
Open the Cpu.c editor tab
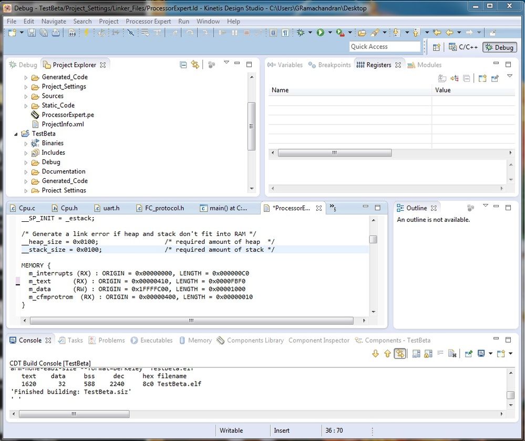point(23,208)
